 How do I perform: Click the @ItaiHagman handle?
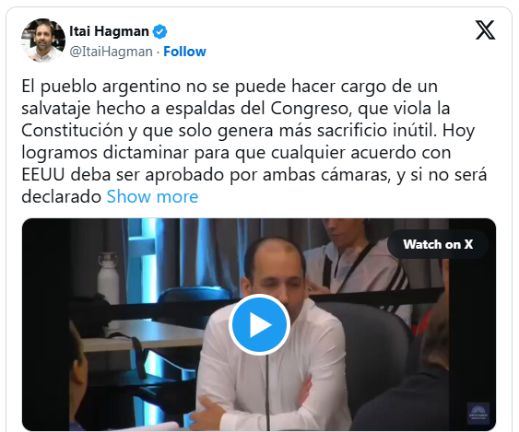pos(111,52)
